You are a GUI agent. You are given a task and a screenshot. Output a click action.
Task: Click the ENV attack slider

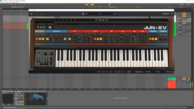point(139,39)
